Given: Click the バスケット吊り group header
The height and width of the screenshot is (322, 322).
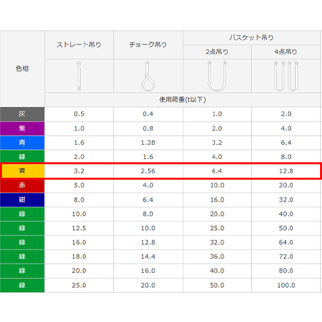Looking at the screenshot, I should click(251, 37).
